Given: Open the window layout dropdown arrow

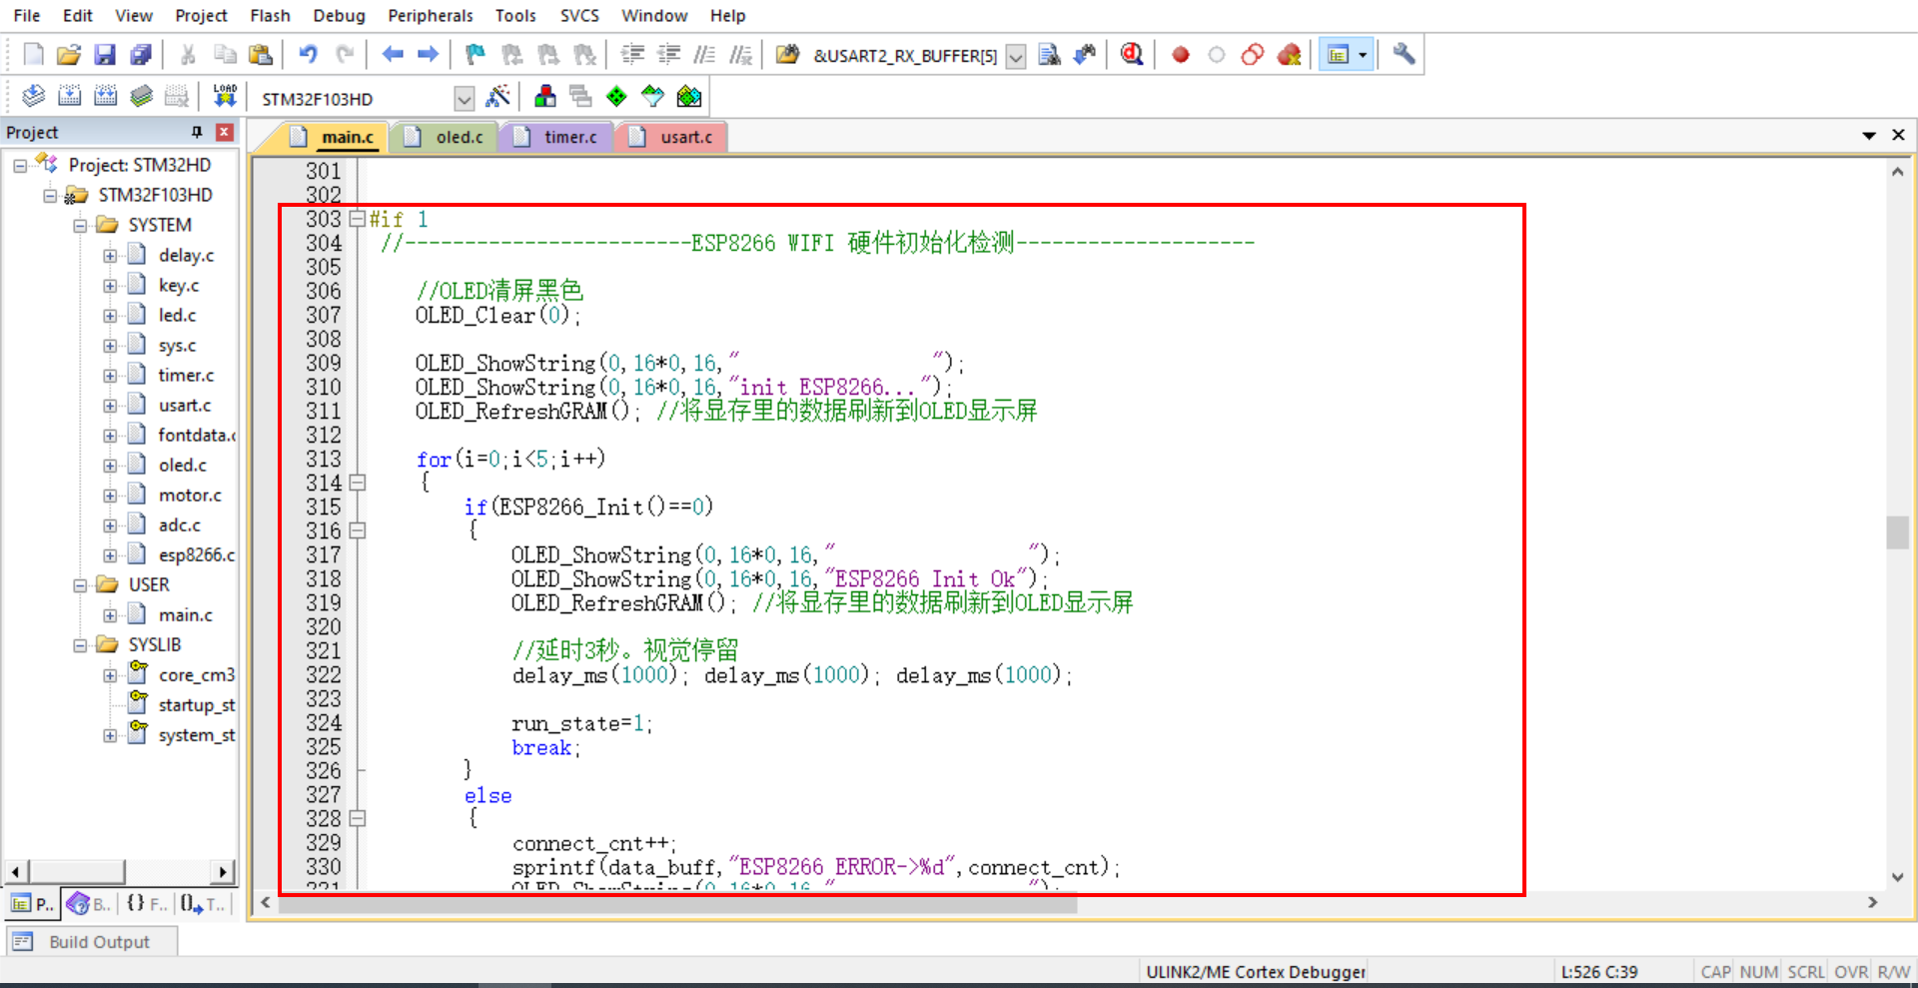Looking at the screenshot, I should coord(1363,55).
